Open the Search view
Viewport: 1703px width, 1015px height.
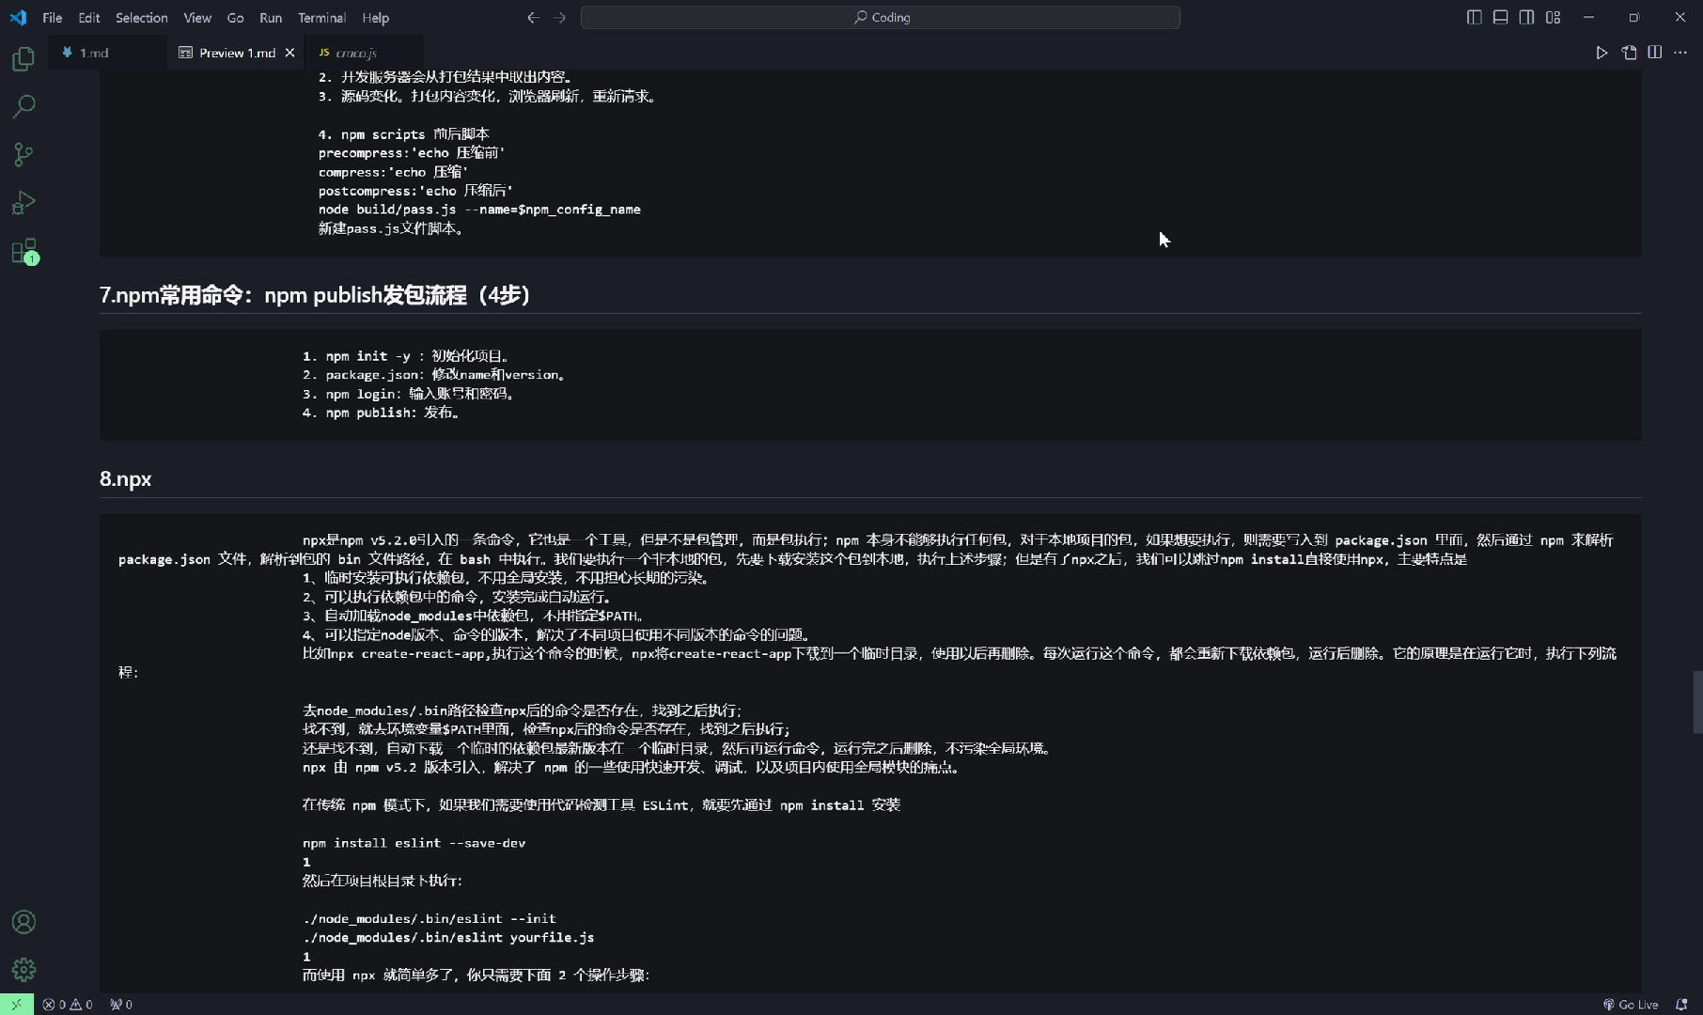pos(23,106)
